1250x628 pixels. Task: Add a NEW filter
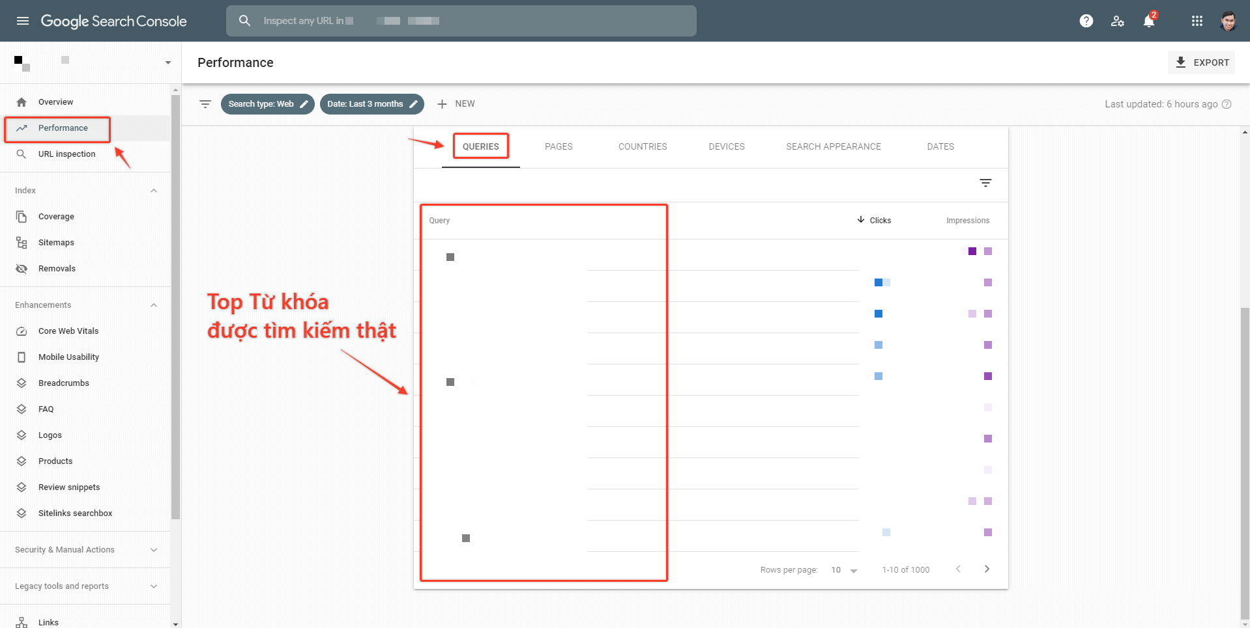tap(456, 104)
